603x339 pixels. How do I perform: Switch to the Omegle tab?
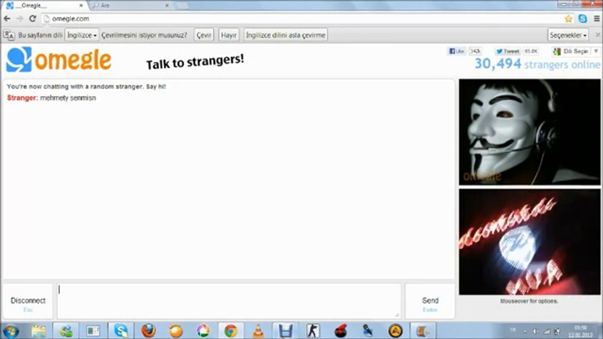(45, 6)
